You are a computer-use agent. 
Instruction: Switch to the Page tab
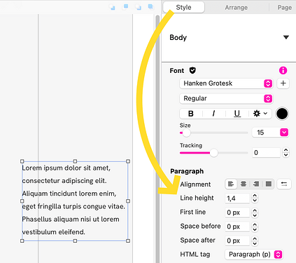click(x=284, y=8)
